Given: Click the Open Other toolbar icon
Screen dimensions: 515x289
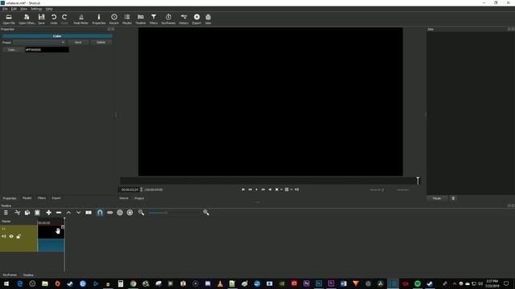Looking at the screenshot, I should coord(27,19).
